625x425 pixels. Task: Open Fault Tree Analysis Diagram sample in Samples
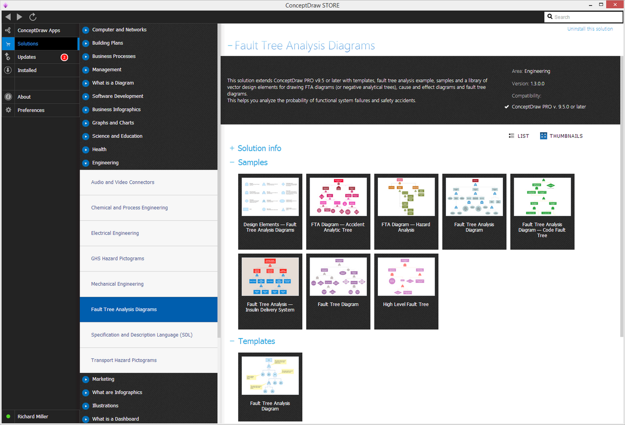[x=474, y=212]
